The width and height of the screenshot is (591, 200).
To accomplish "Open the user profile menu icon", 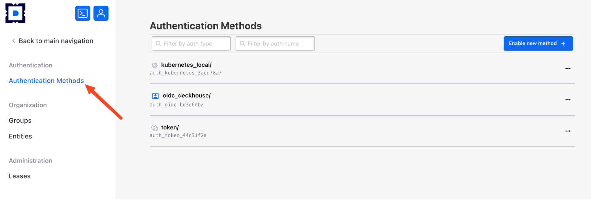I will click(x=101, y=13).
